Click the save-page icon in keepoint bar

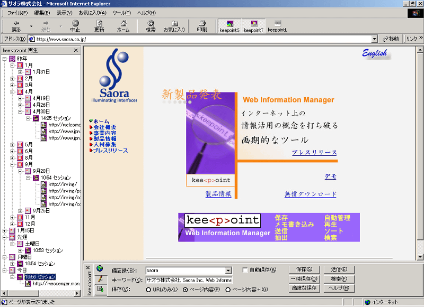click(x=100, y=289)
